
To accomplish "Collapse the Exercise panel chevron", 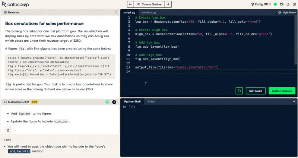I will pyautogui.click(x=116, y=12).
